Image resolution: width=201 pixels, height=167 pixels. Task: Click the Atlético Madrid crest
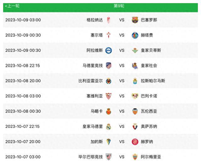click(109, 66)
